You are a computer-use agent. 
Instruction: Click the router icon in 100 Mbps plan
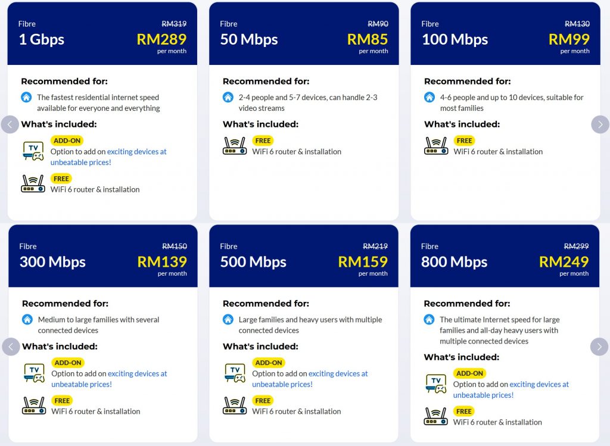(436, 146)
